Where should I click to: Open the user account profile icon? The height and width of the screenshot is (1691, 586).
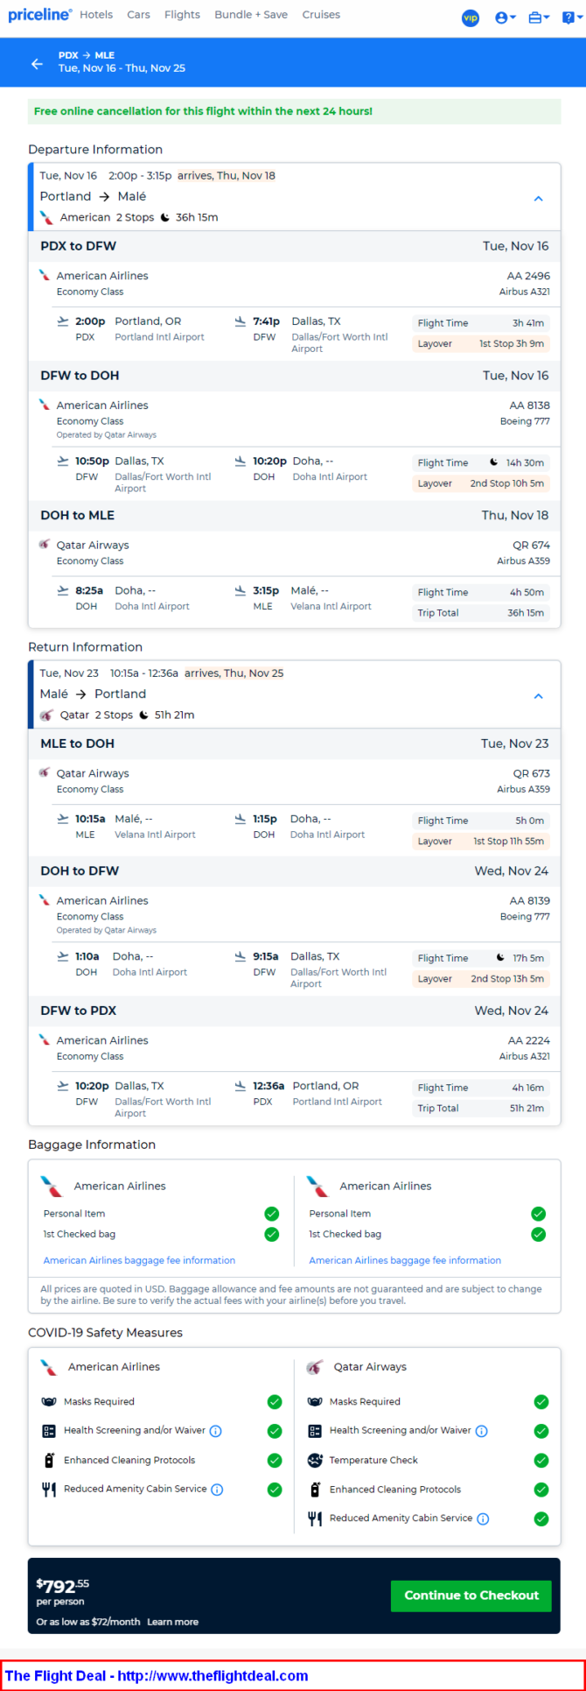point(505,18)
